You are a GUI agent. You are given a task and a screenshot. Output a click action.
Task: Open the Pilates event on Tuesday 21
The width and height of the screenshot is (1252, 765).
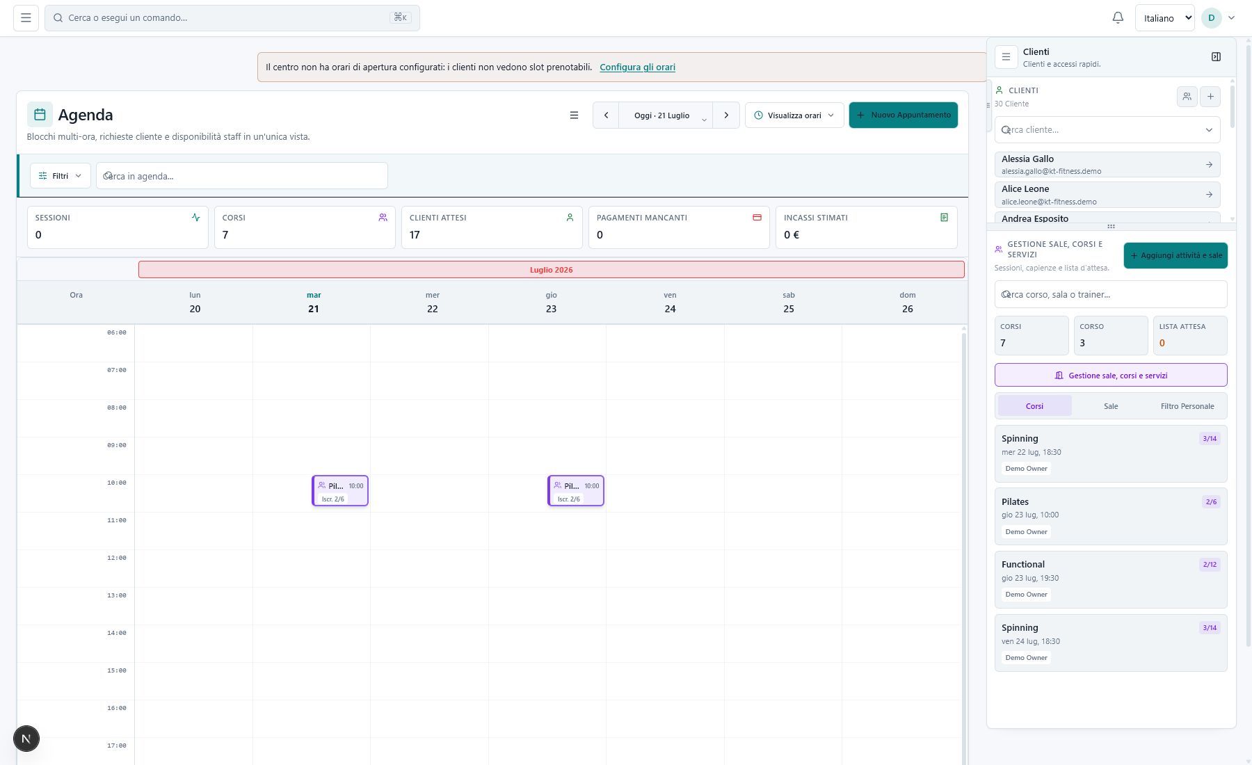(x=340, y=491)
